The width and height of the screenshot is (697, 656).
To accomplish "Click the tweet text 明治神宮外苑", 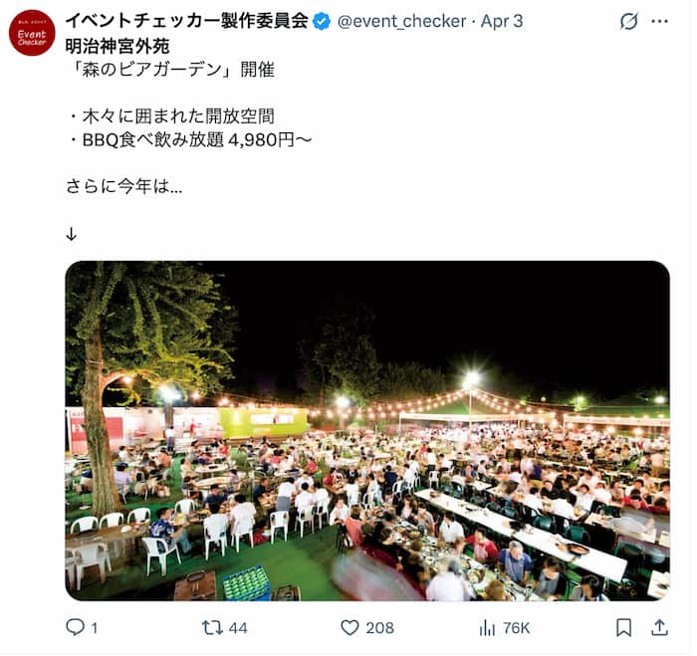I will [x=117, y=46].
